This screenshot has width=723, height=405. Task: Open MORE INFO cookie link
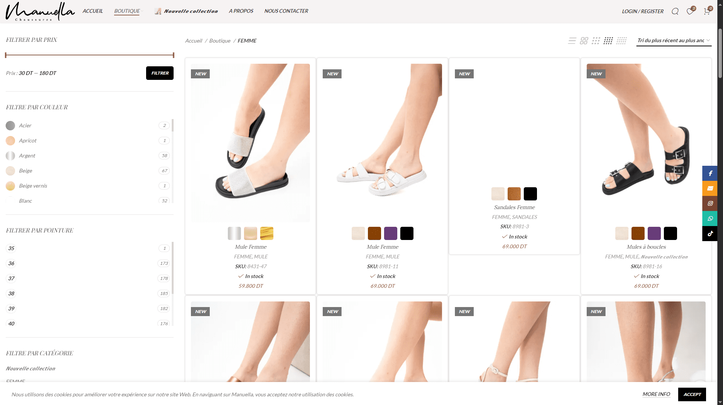656,394
